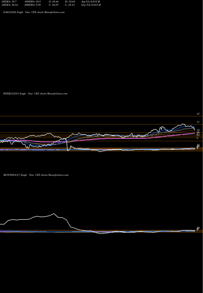Click the low price L: 10.15

click(70, 5)
